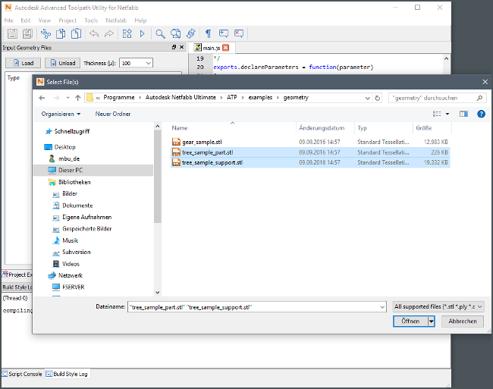Click the Find and Replace toolbar icon
The width and height of the screenshot is (493, 389).
click(175, 33)
